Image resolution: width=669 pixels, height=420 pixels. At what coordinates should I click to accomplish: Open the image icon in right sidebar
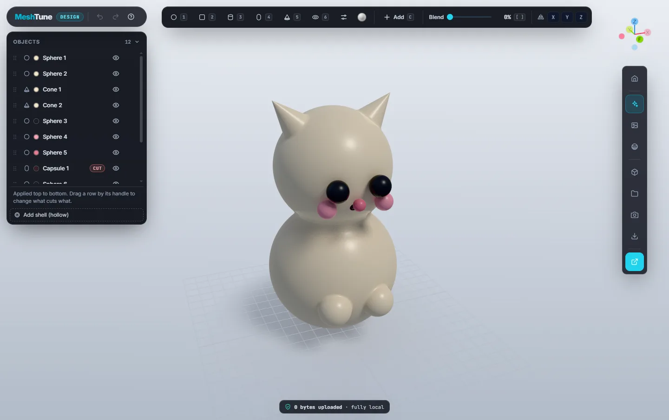(x=635, y=125)
